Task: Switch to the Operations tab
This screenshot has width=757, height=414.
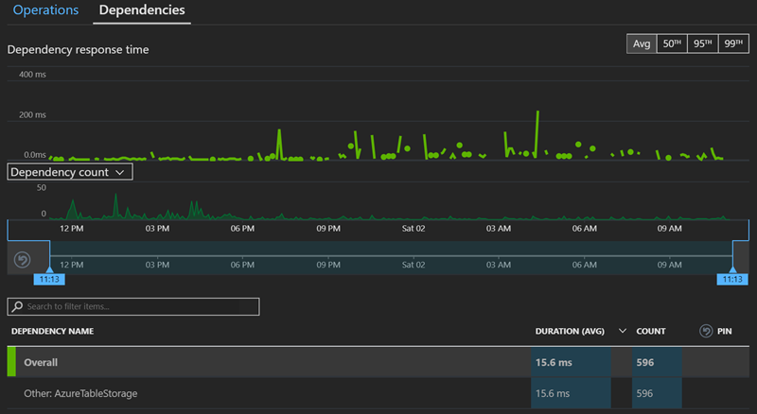Action: 45,10
